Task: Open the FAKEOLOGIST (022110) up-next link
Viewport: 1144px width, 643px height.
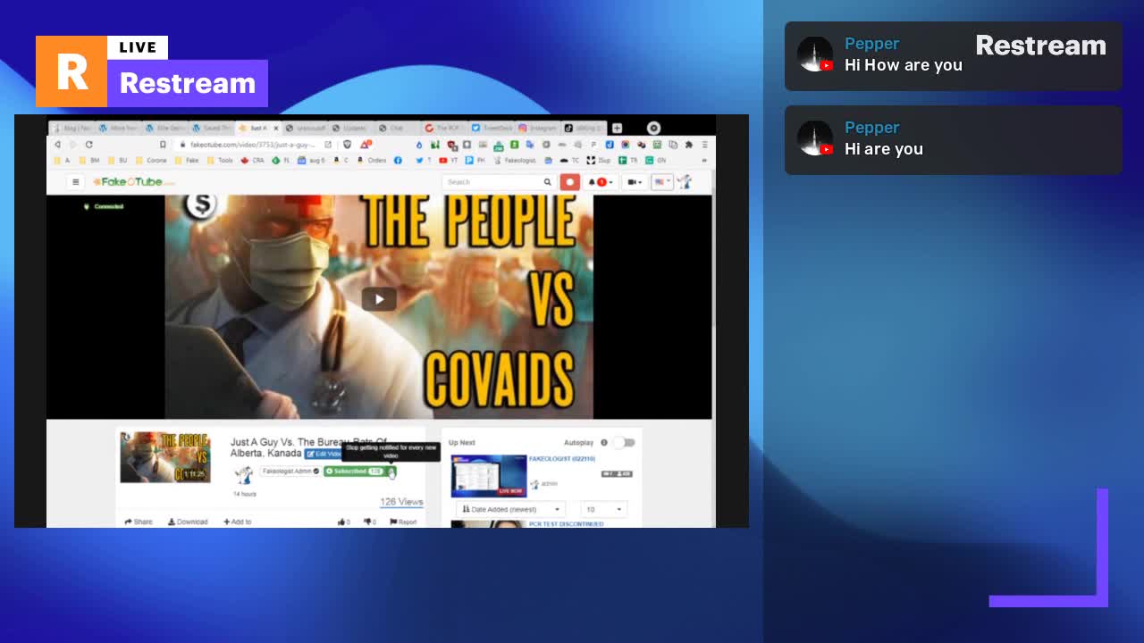Action: (562, 459)
